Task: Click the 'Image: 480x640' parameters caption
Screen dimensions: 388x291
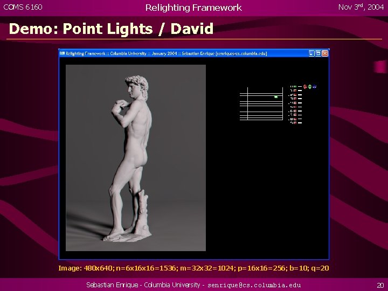Action: click(193, 268)
